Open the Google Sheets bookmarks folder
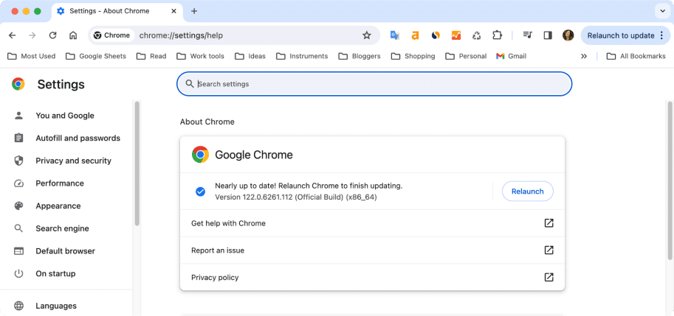674x316 pixels. [x=96, y=56]
